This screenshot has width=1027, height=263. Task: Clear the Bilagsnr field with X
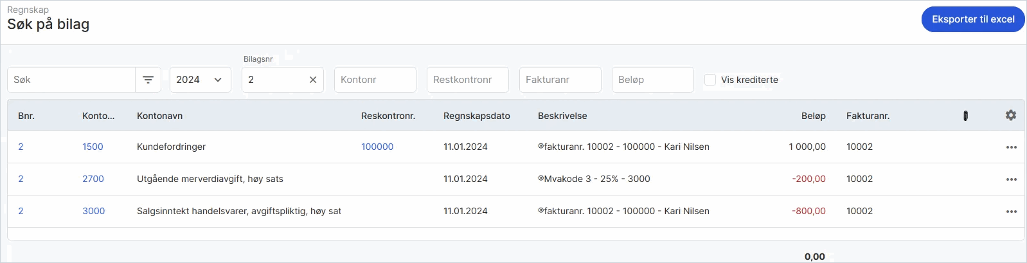point(313,80)
